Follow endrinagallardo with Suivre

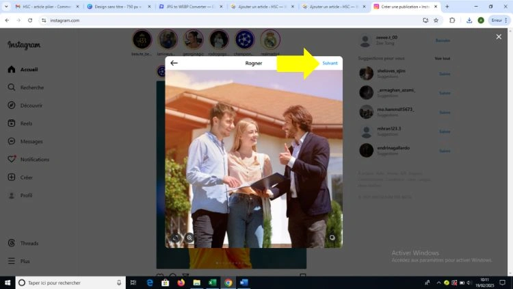click(x=445, y=151)
